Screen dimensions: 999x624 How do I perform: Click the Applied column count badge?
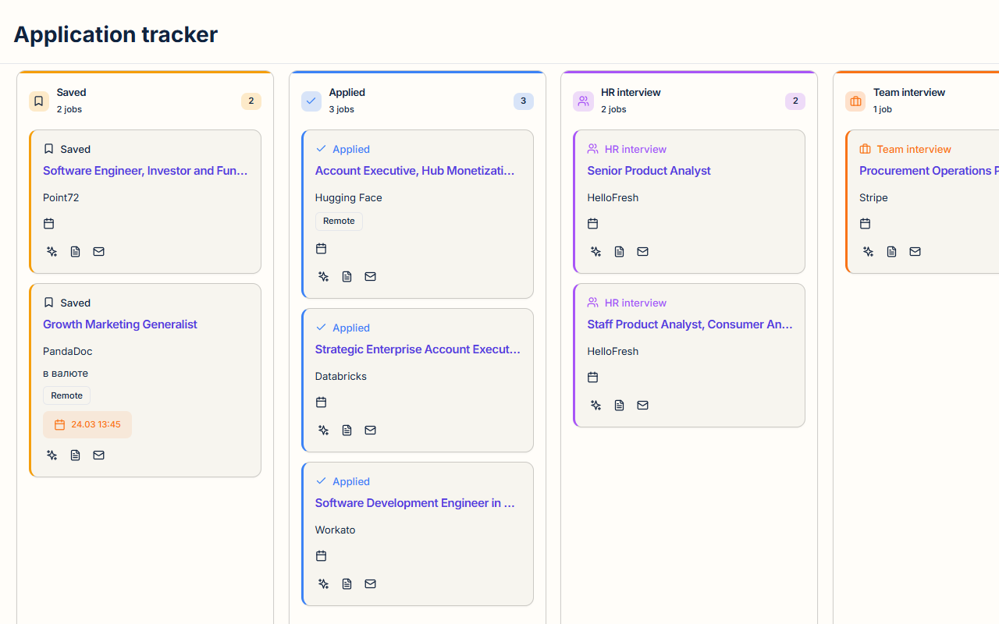pyautogui.click(x=523, y=101)
